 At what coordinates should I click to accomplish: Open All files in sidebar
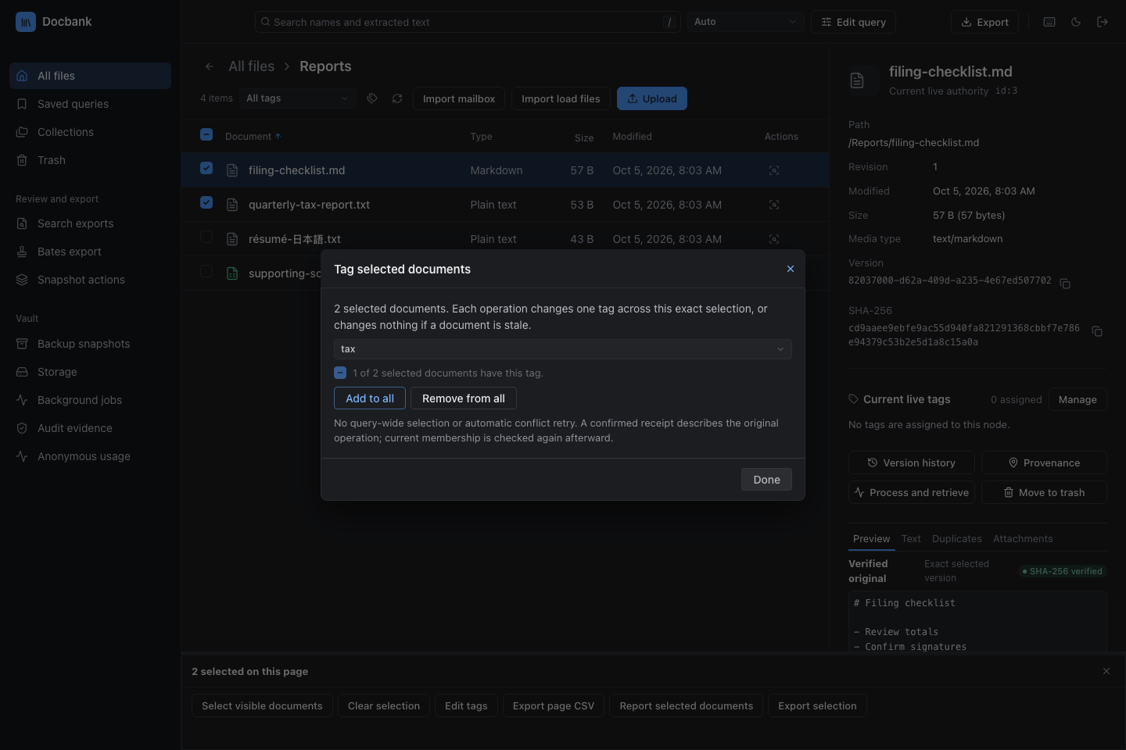[x=90, y=76]
